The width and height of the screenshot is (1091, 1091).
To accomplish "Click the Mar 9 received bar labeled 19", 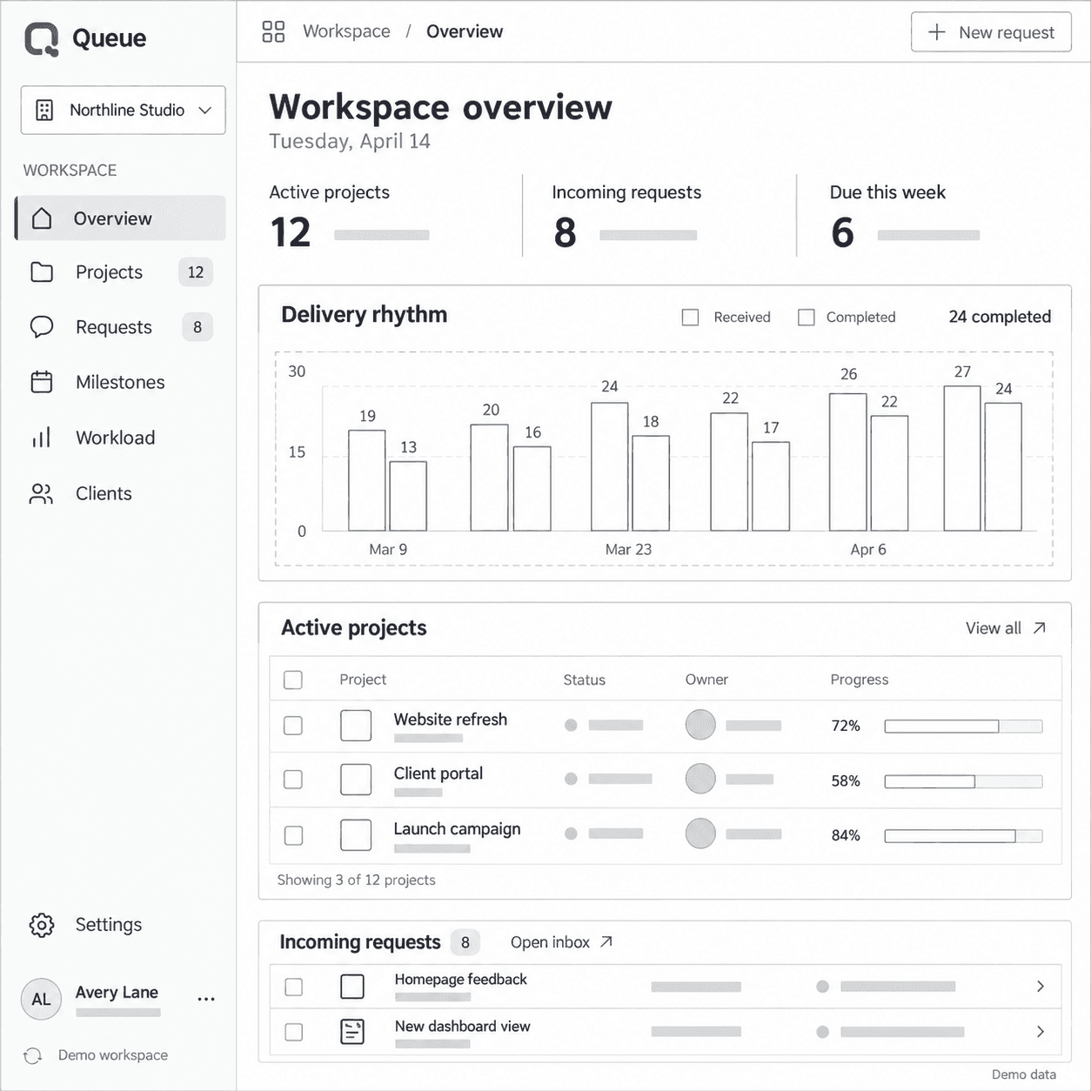I will coord(367,480).
